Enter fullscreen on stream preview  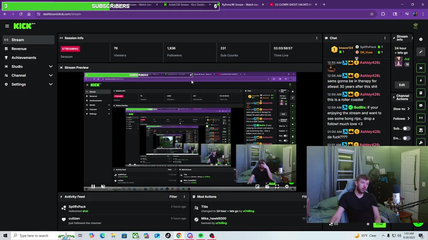(277, 187)
